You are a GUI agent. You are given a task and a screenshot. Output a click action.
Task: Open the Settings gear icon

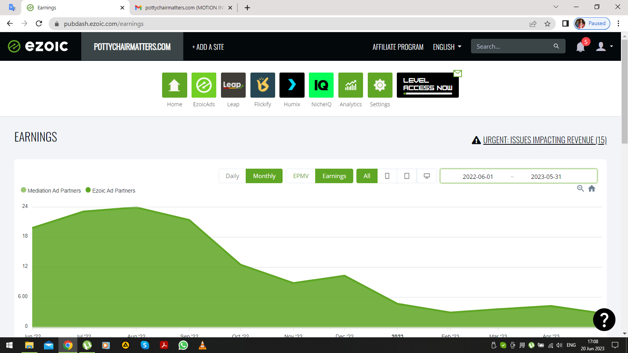point(380,85)
